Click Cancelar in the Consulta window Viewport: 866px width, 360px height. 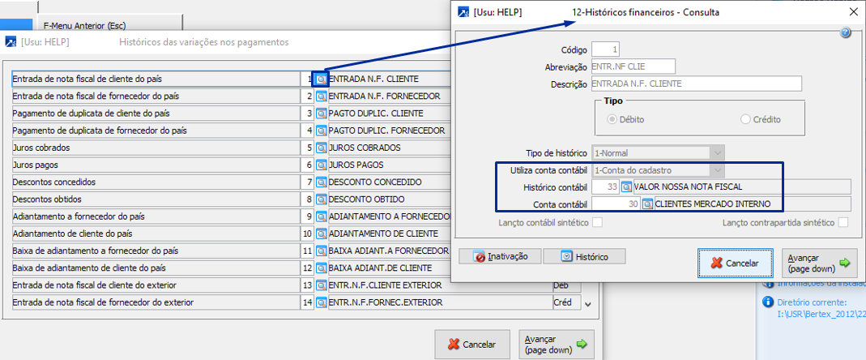coord(735,264)
